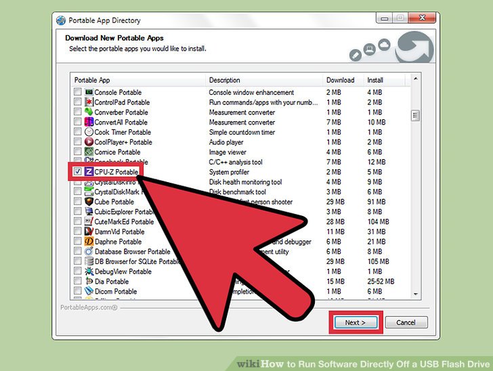Select the 'Measurement converter' description for Converber

242,112
